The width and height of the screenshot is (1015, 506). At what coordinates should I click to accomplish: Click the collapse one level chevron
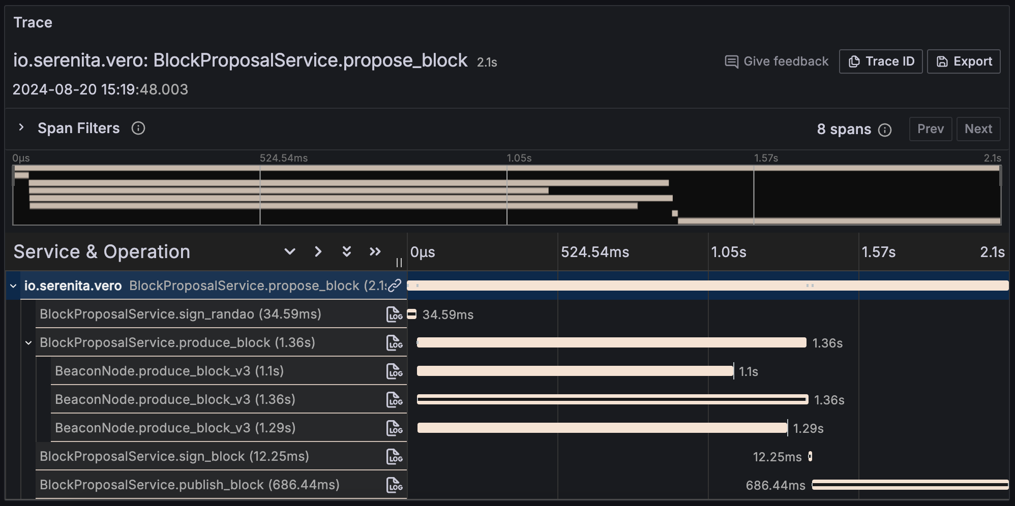(x=318, y=251)
